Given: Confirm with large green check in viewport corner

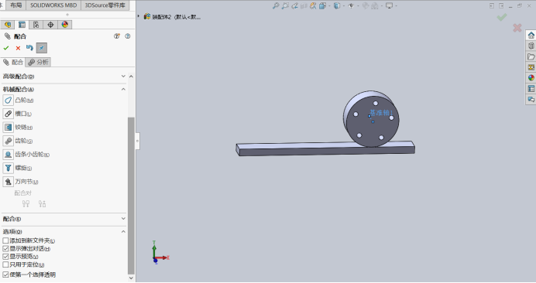Looking at the screenshot, I should tap(502, 17).
